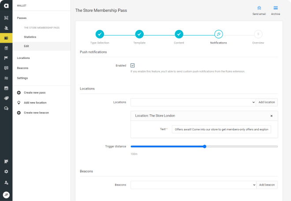Click the location Text input field
291x201 pixels.
pyautogui.click(x=221, y=130)
